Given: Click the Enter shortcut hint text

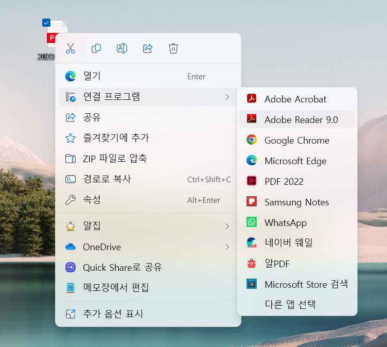Looking at the screenshot, I should (x=196, y=77).
